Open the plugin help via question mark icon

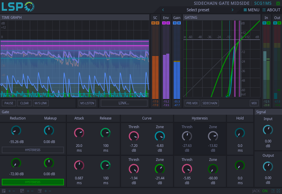point(273,191)
